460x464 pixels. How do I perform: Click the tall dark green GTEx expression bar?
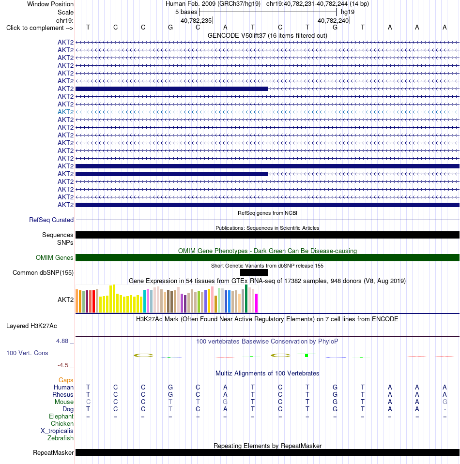(246, 299)
